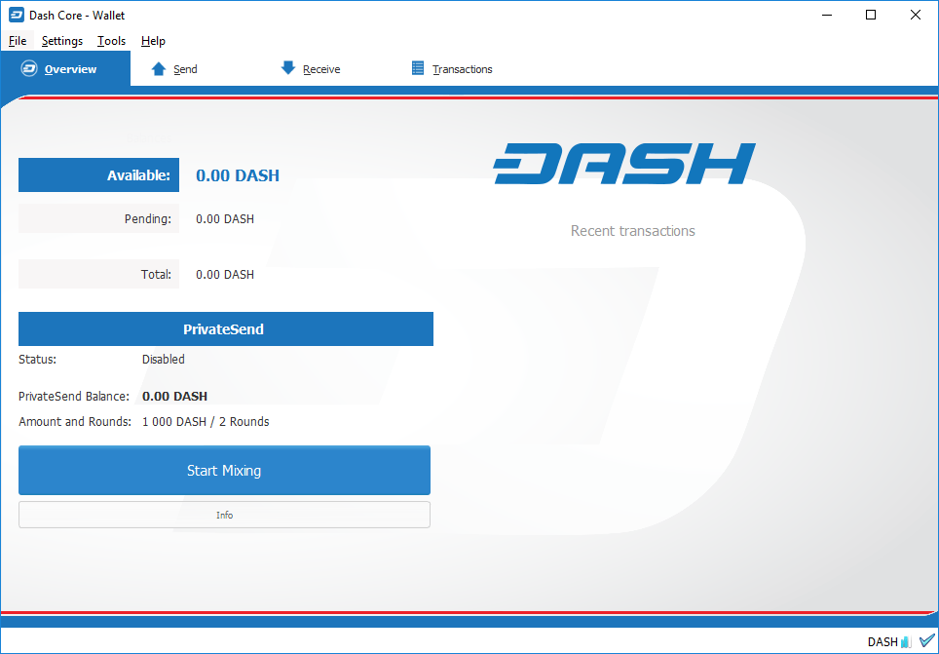Click the Dash coin icon on Overview tab
This screenshot has height=654, width=939.
coord(28,68)
